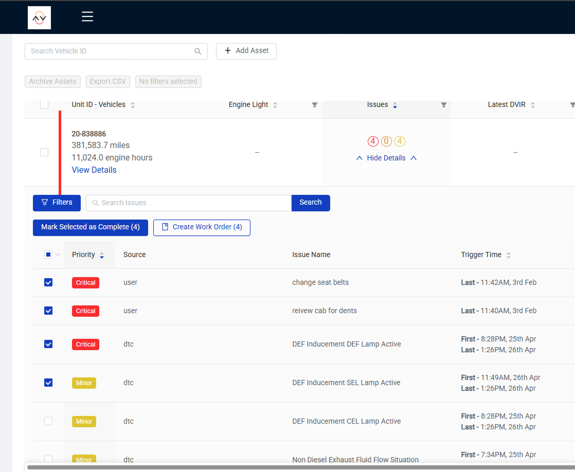Image resolution: width=575 pixels, height=472 pixels.
Task: Click No filters selected chip
Action: 168,81
